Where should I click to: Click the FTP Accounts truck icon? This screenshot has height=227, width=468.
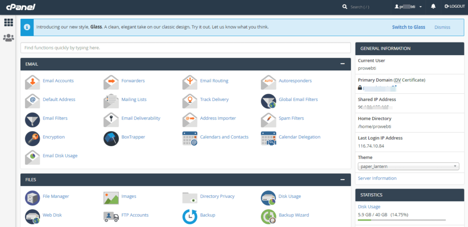111,217
